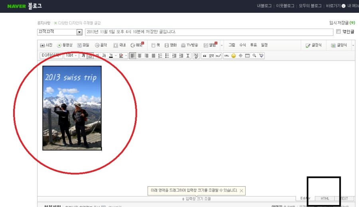Viewport: 359px width, 207px height.
Task: Add book info via 책
Action: [156, 45]
